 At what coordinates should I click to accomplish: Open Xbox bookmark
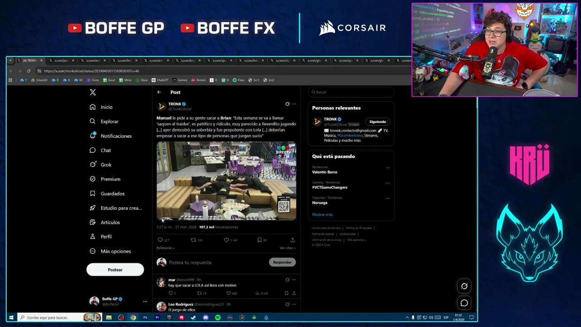click(x=142, y=80)
